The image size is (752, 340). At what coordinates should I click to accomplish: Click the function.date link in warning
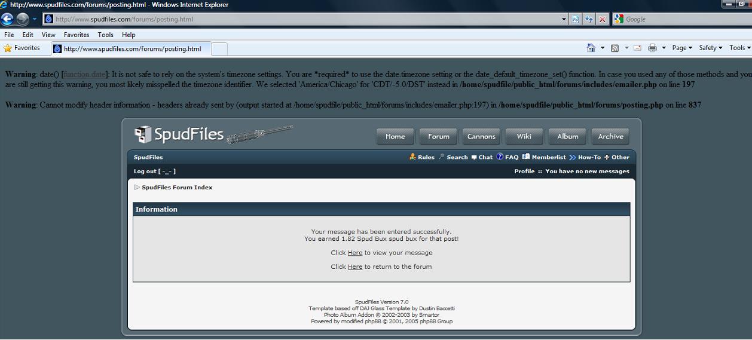[84, 75]
